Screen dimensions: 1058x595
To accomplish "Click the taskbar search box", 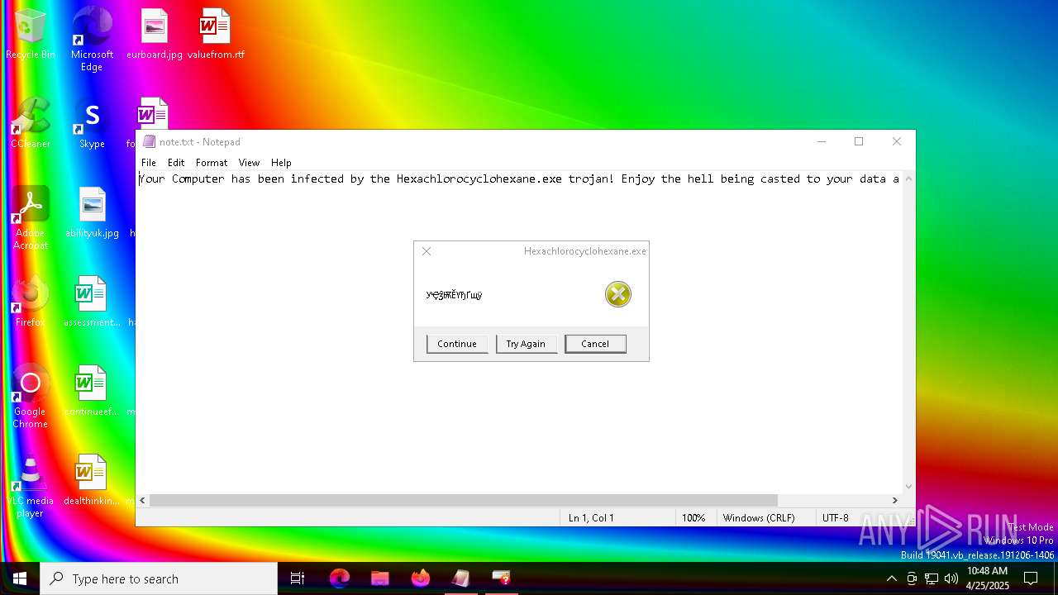I will pos(159,578).
